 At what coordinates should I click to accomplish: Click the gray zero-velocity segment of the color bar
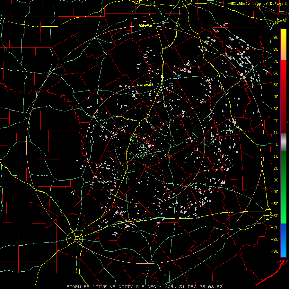[284, 142]
